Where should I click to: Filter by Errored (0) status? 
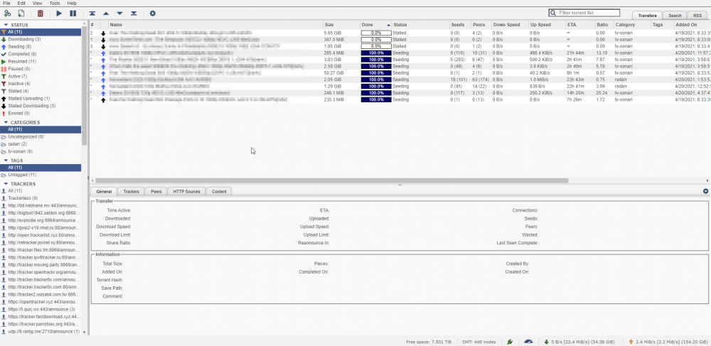(19, 113)
